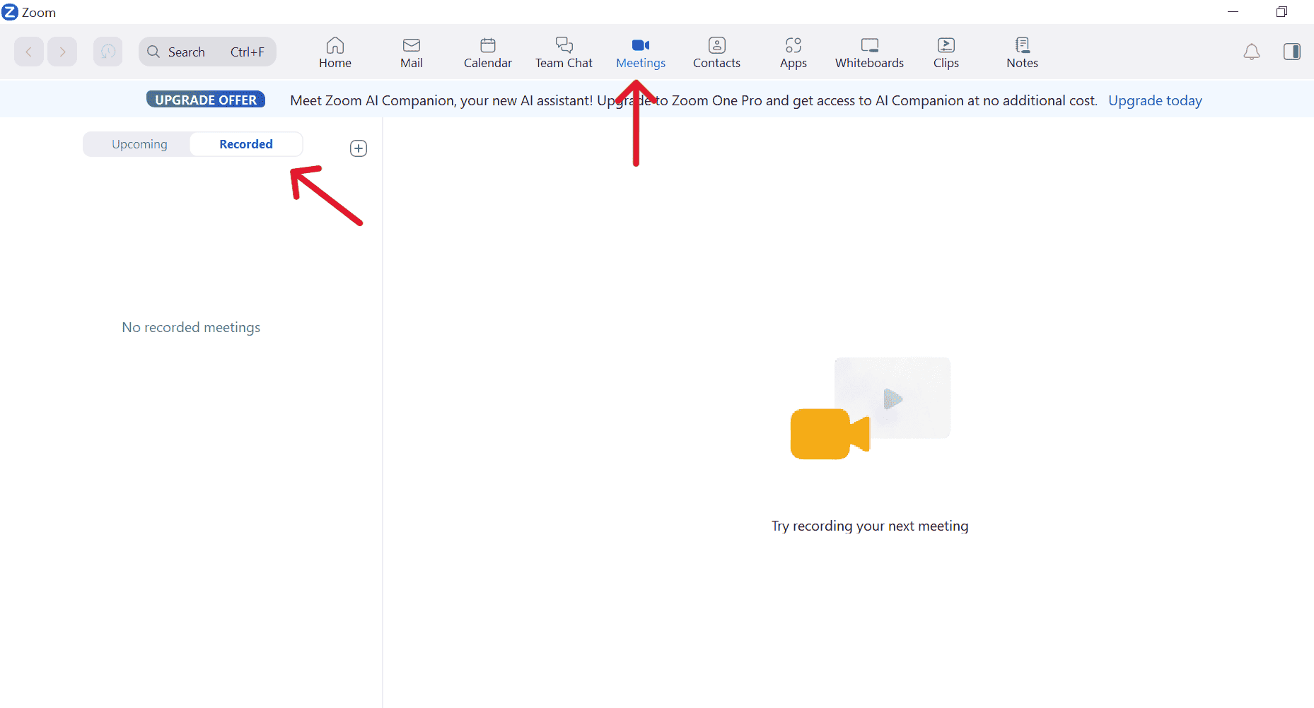1314x708 pixels.
Task: Schedule a meeting with the plus button
Action: pos(359,148)
